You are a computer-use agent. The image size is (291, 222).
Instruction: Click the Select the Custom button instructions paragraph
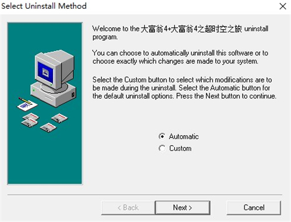coord(184,88)
